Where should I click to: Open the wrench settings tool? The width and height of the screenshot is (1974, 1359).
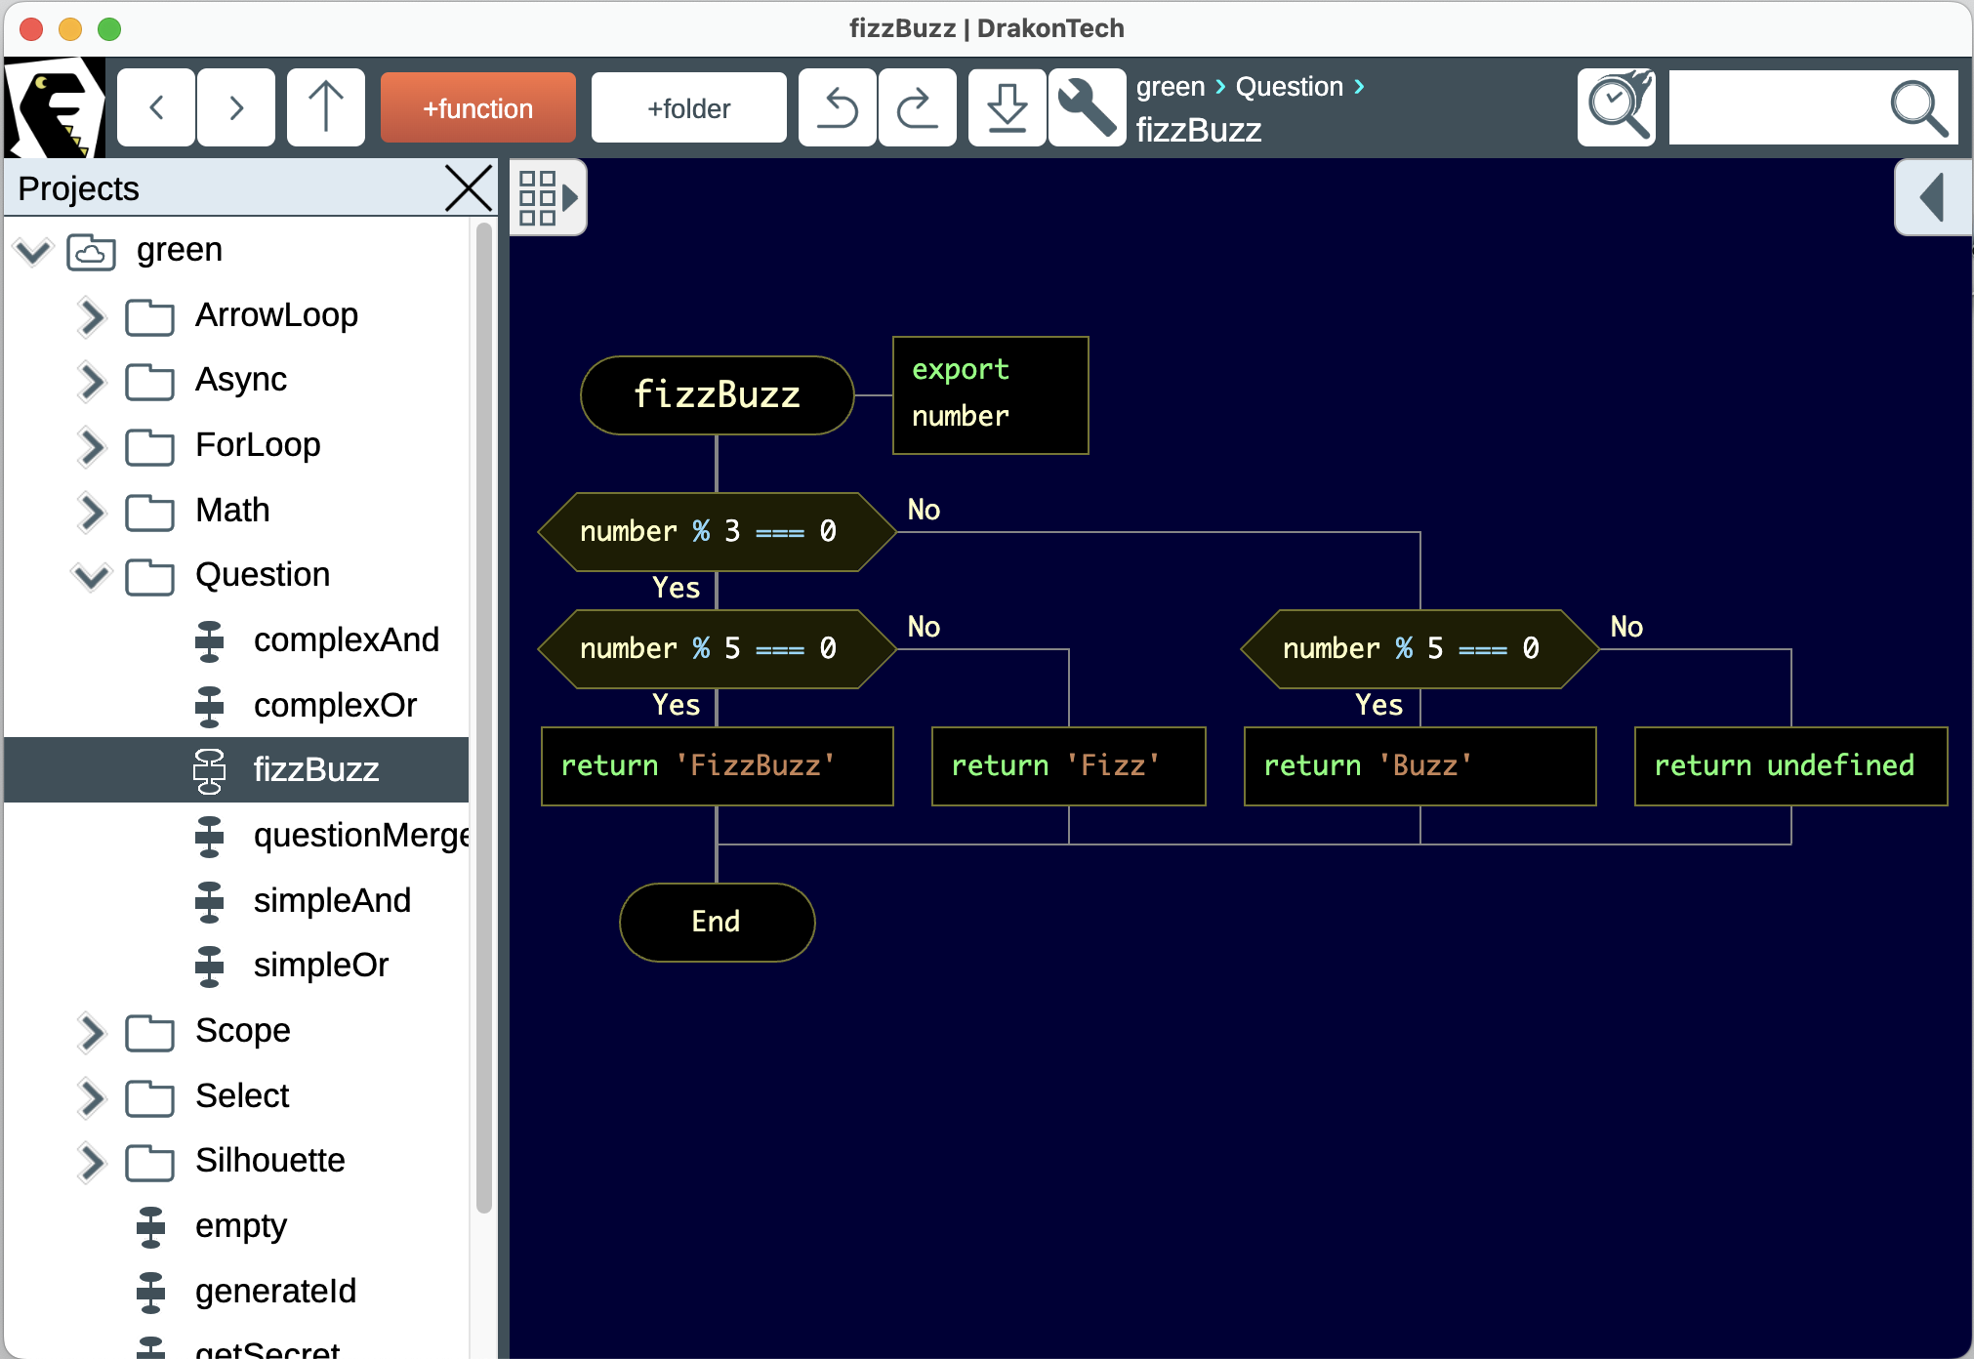click(1087, 107)
